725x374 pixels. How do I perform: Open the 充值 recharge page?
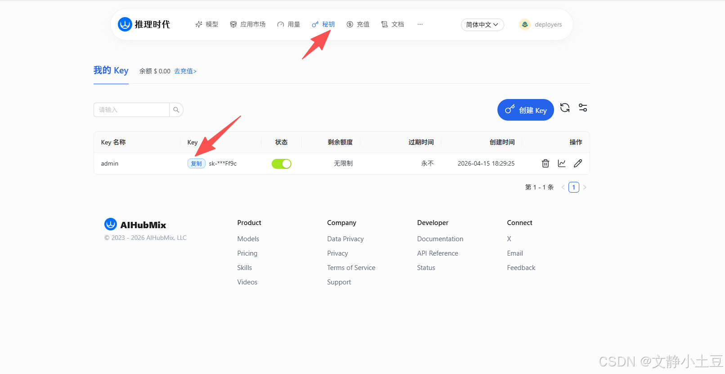pyautogui.click(x=358, y=24)
